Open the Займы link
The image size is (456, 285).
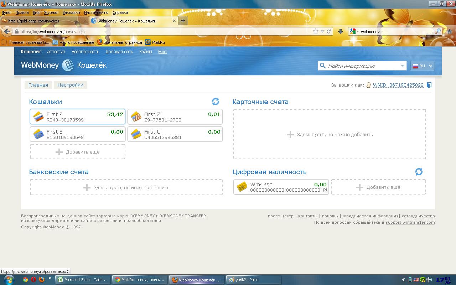point(146,52)
